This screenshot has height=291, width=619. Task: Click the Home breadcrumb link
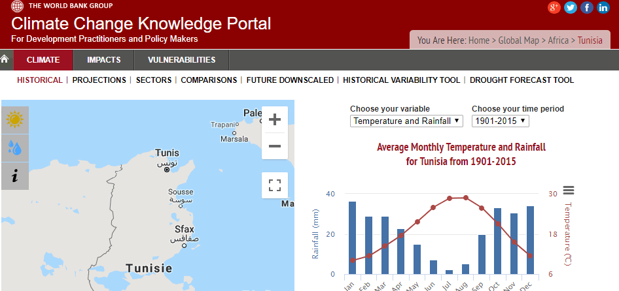(478, 40)
